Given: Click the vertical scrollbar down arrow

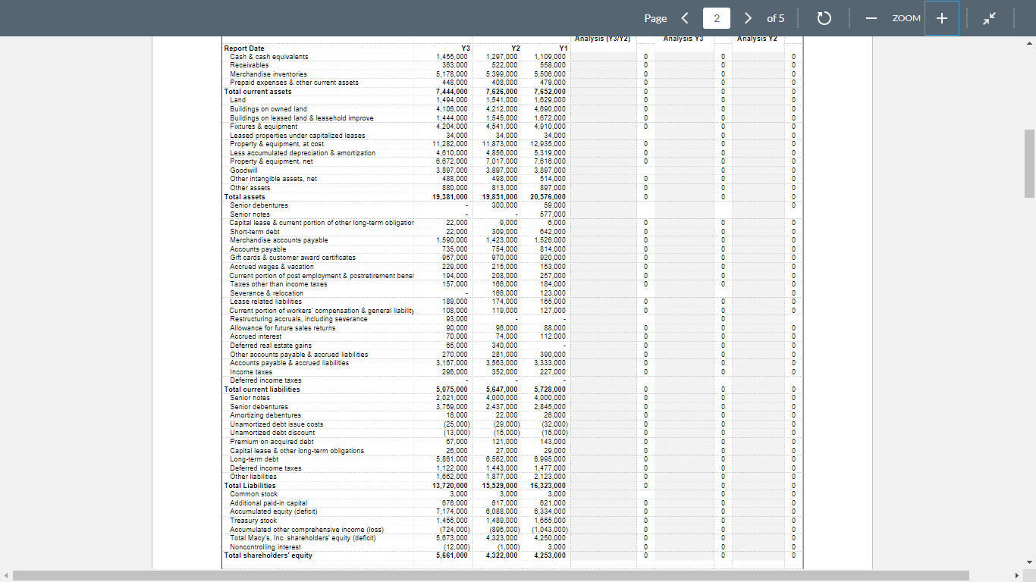Looking at the screenshot, I should point(1029,562).
